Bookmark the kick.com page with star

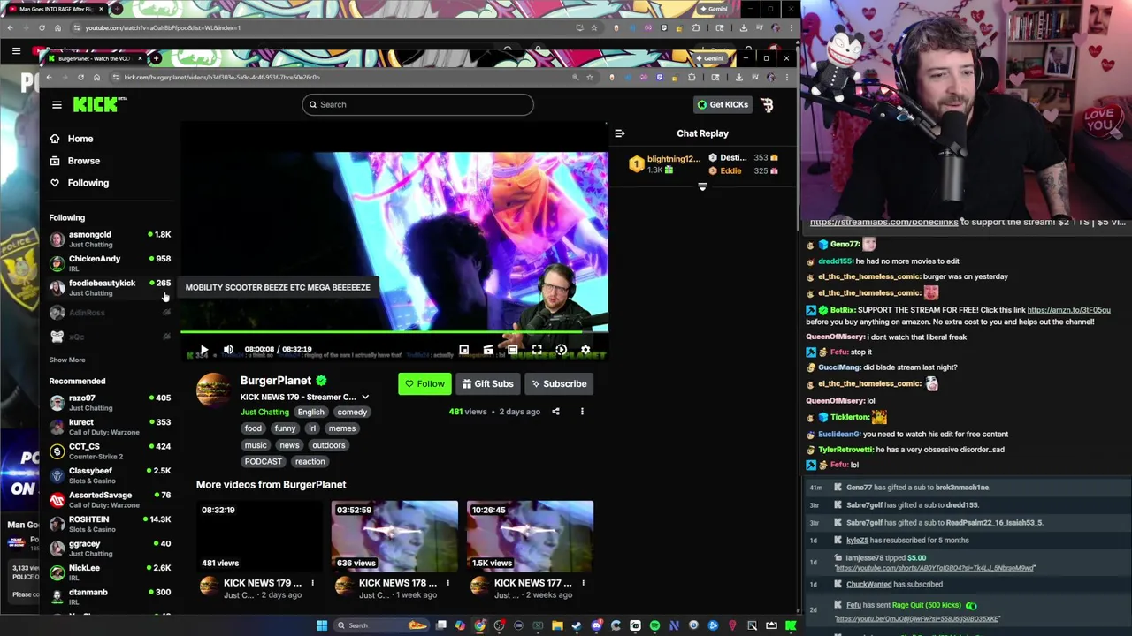(x=590, y=77)
